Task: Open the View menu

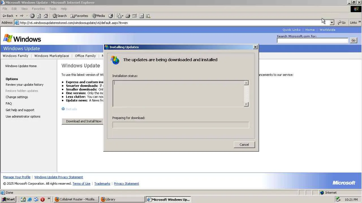Action: click(x=25, y=9)
